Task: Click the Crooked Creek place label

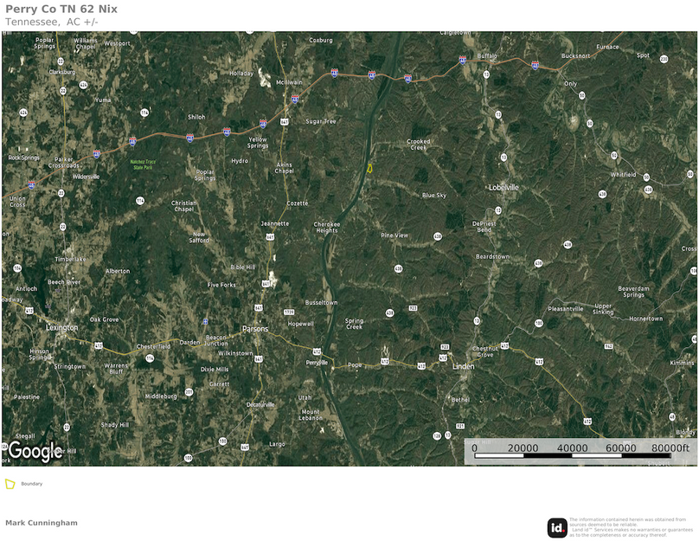Action: (419, 145)
